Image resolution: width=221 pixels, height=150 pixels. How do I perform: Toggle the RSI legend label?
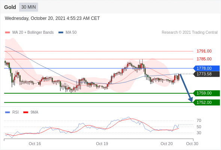(x=15, y=112)
